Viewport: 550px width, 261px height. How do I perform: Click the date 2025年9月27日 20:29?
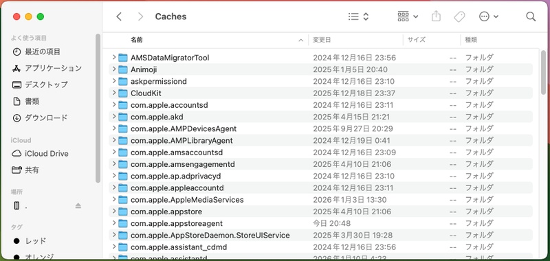click(x=353, y=128)
